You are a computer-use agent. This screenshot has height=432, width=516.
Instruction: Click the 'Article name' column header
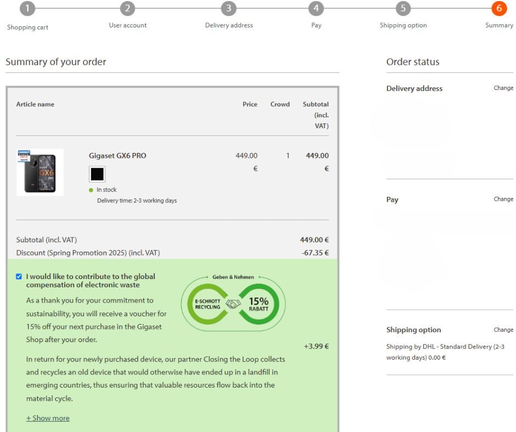pos(35,104)
